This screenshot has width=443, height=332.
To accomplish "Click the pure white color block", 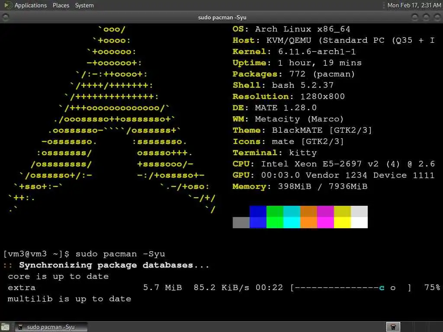I will click(x=359, y=223).
